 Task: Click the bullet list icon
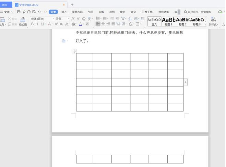pos(98,19)
